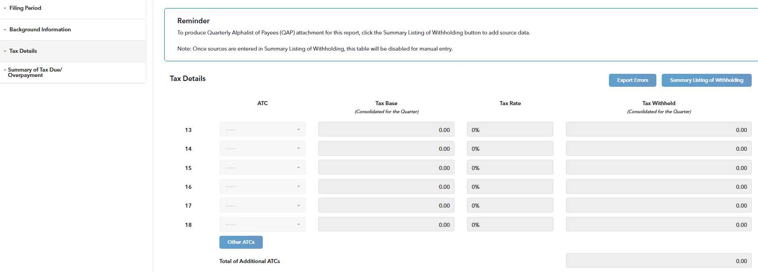
Task: Click the dropdown arrow in row 16
Action: pyautogui.click(x=299, y=187)
